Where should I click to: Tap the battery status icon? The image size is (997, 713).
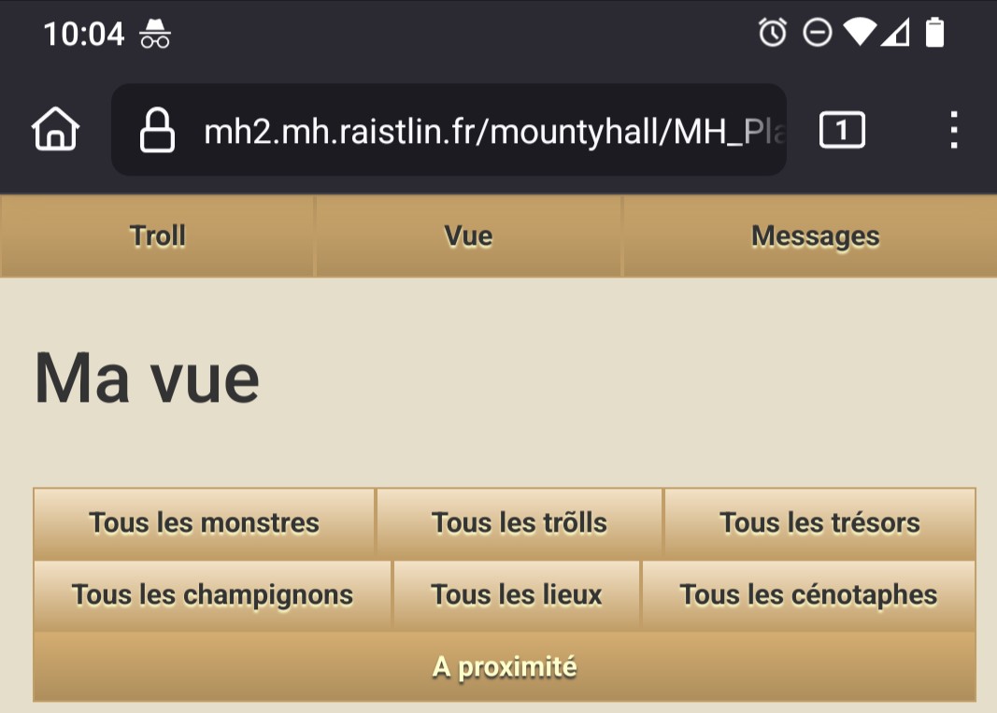(x=934, y=34)
